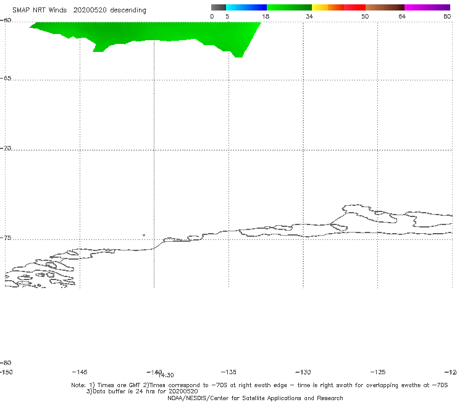Click the -135 longitude axis label
Screen dimensions: 457x402
(228, 372)
